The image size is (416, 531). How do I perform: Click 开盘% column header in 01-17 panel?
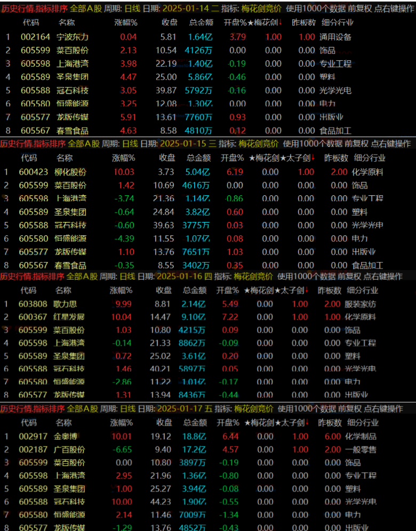click(228, 423)
